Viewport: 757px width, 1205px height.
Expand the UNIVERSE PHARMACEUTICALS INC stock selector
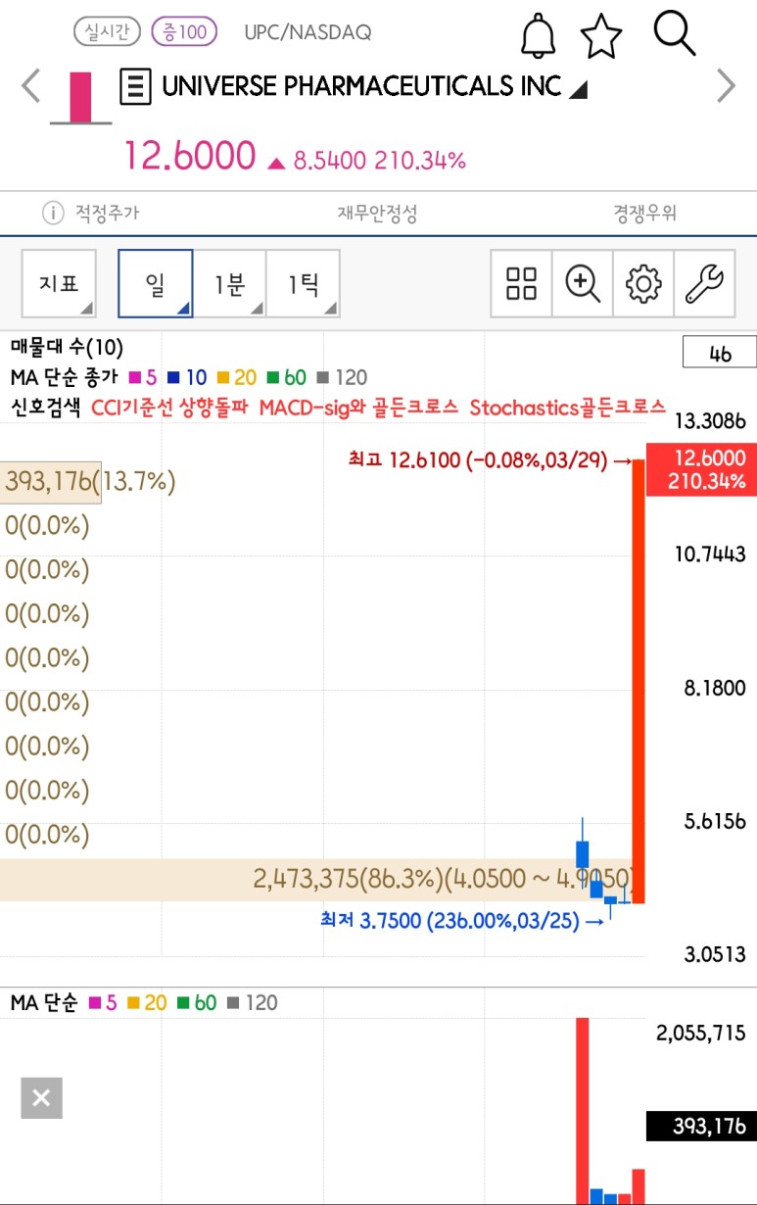374,86
